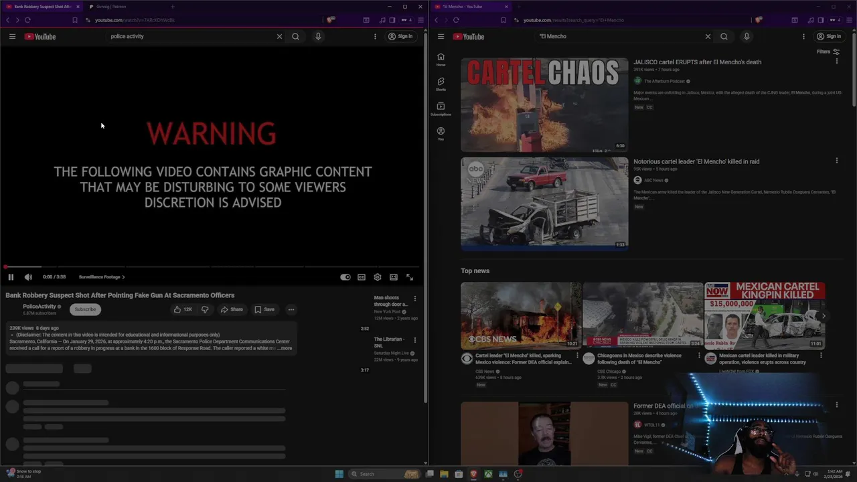
Task: Open 'JALISCO cartel ERUPTS after El Mencho's death' title
Action: pyautogui.click(x=697, y=62)
